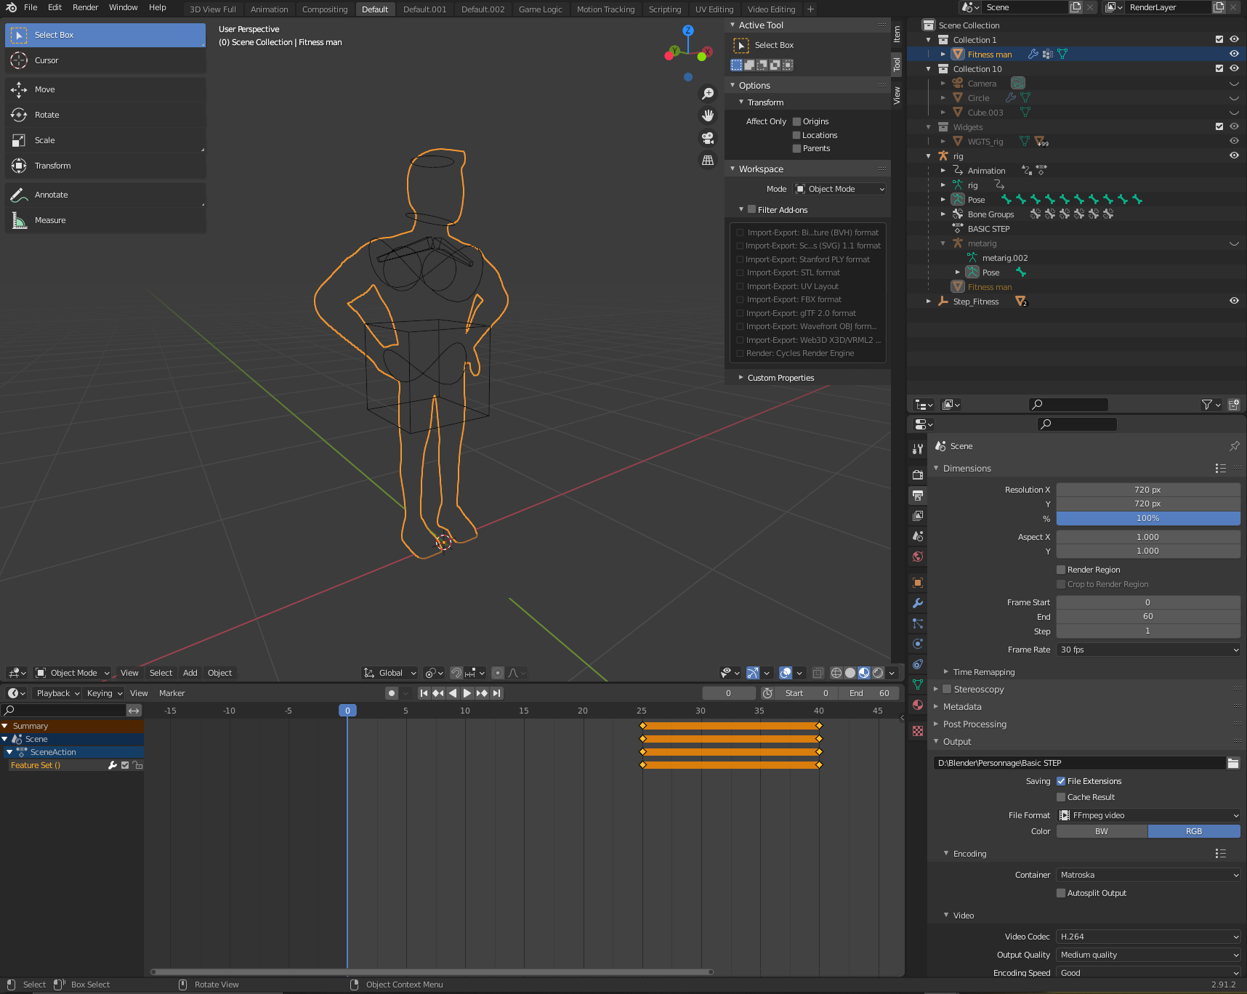1247x994 pixels.
Task: Toggle X-ray display in viewport header
Action: click(818, 673)
